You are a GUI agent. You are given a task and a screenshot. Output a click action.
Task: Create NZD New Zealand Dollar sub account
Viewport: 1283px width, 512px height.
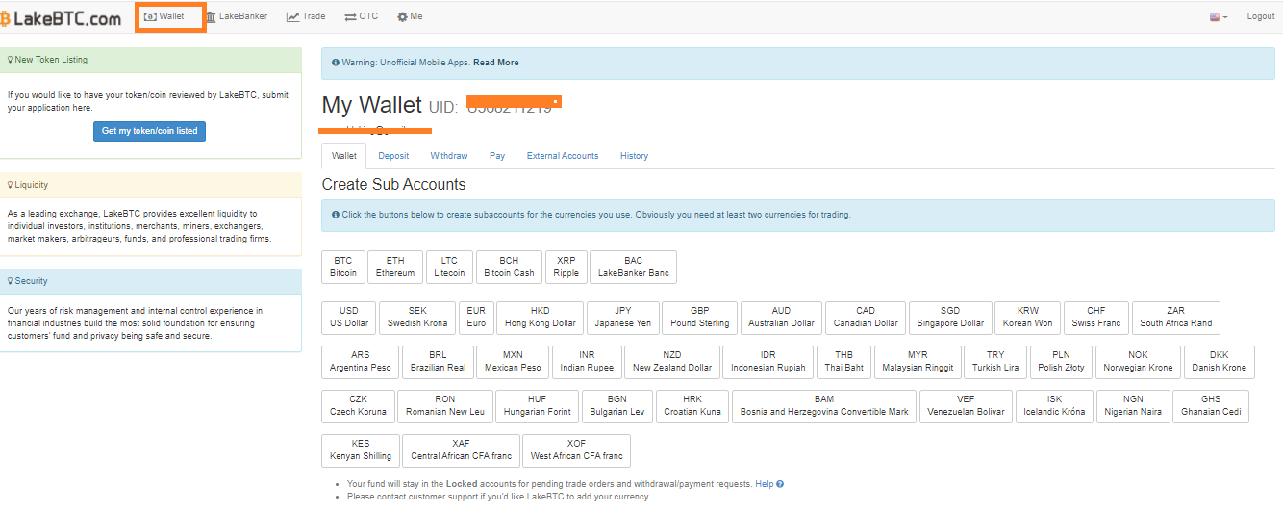(672, 362)
